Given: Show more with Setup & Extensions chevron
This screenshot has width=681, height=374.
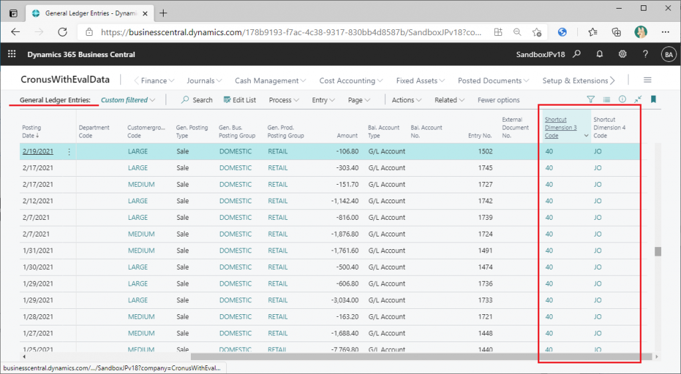Looking at the screenshot, I should pos(613,80).
